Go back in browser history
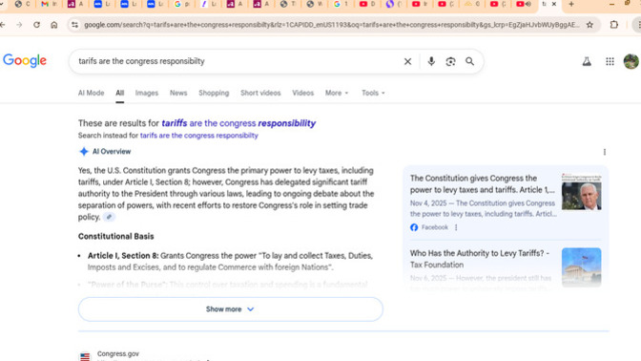Viewport: 641px width, 361px height. click(3, 25)
